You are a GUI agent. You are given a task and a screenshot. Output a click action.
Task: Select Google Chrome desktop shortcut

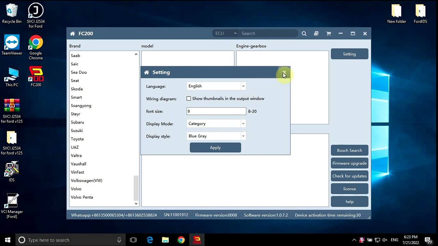36,47
